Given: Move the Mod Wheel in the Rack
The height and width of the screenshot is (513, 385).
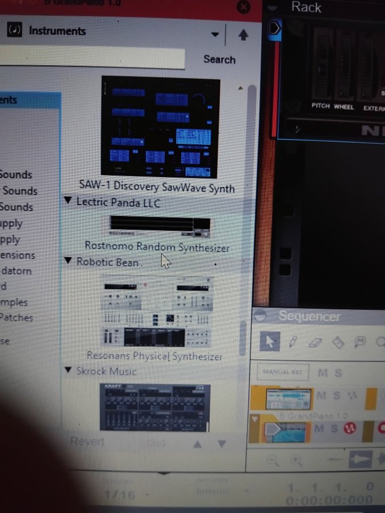Looking at the screenshot, I should click(x=344, y=65).
